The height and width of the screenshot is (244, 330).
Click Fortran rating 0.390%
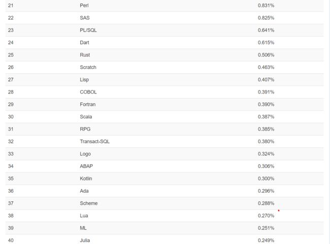[266, 104]
